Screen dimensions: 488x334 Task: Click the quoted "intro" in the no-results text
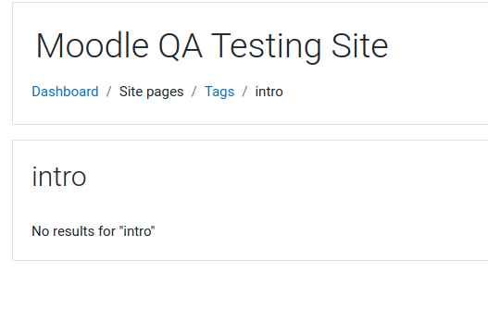point(137,231)
